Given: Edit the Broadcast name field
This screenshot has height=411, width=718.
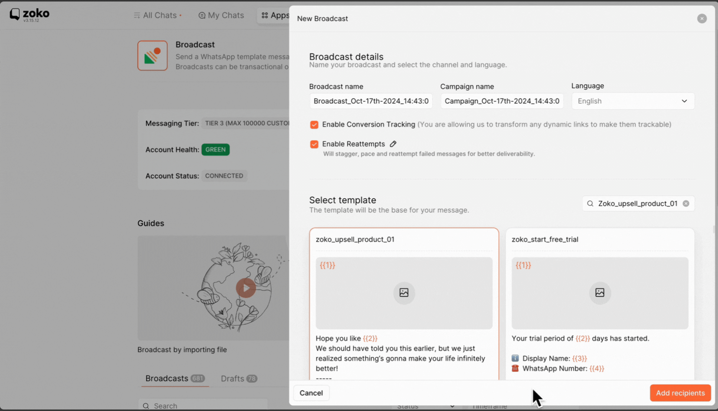Looking at the screenshot, I should tap(371, 101).
